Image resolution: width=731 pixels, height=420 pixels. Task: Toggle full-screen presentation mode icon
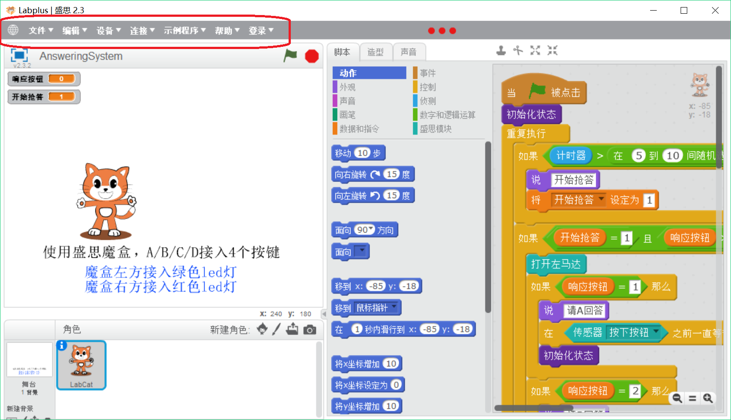19,55
